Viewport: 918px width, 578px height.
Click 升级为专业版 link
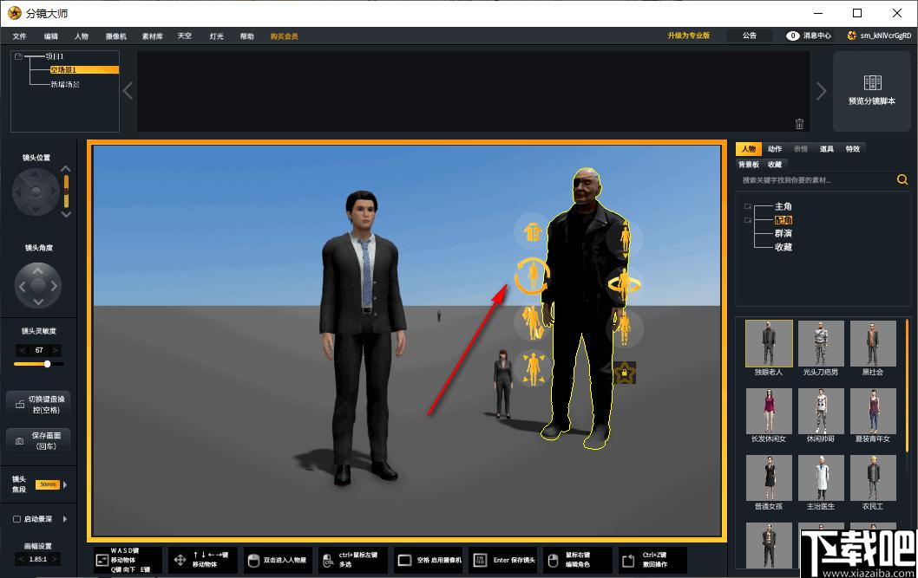(689, 36)
